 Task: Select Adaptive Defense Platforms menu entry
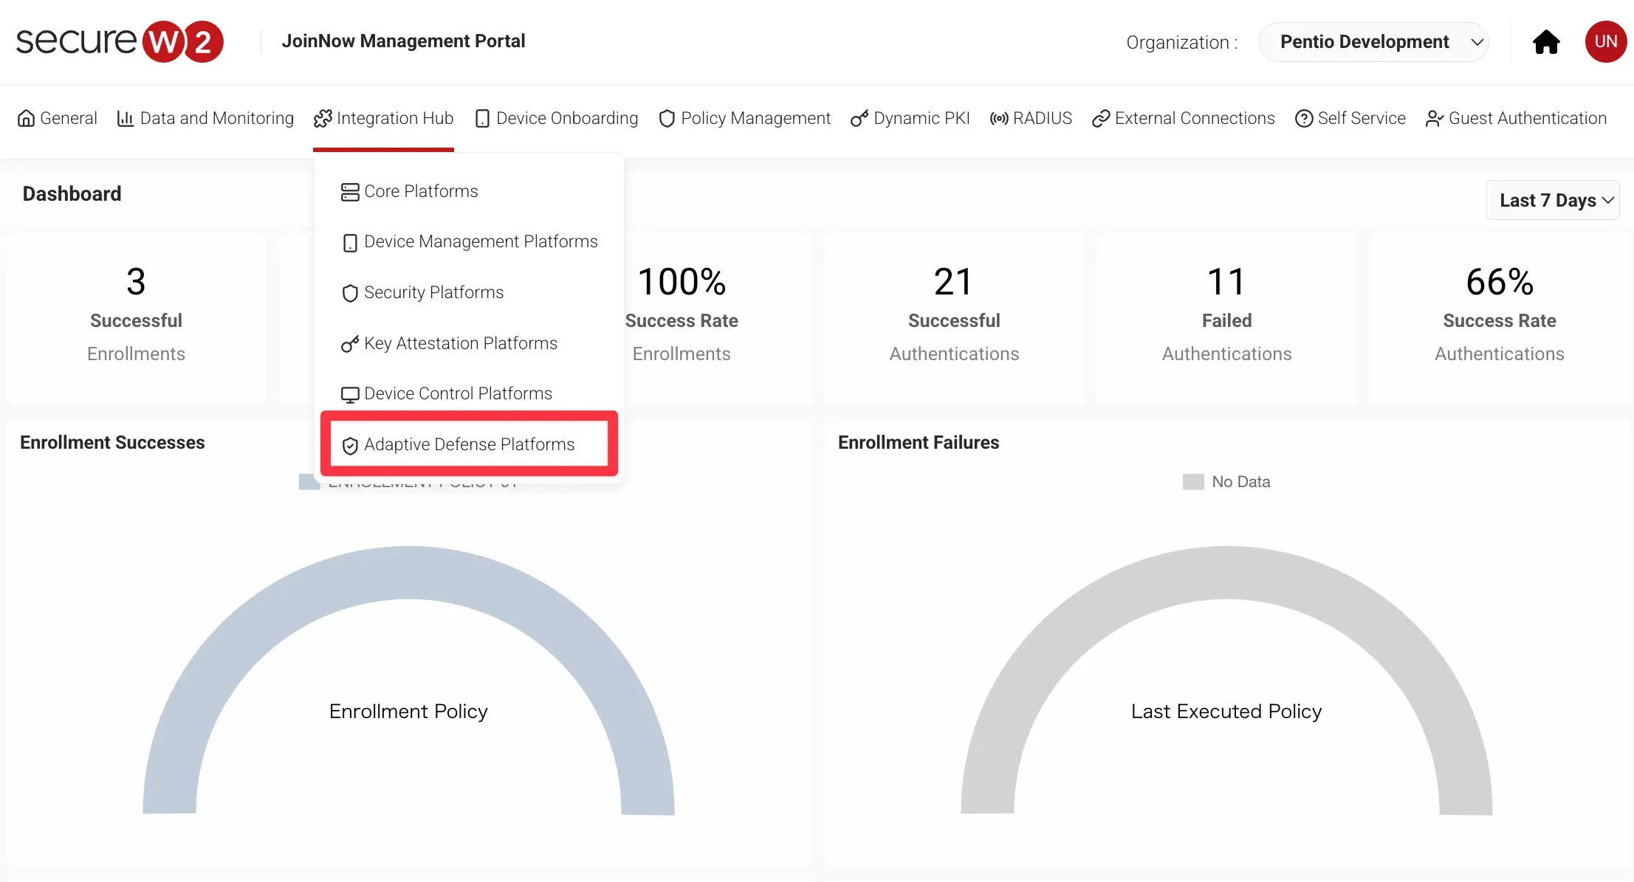[x=469, y=444]
